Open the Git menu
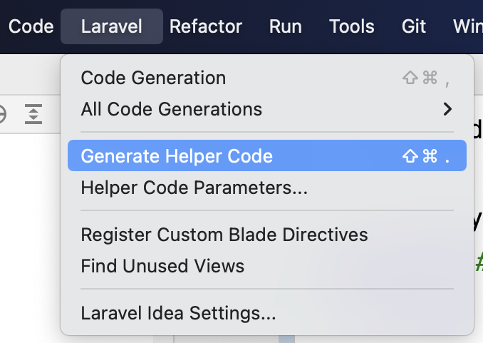The image size is (483, 343). (413, 26)
